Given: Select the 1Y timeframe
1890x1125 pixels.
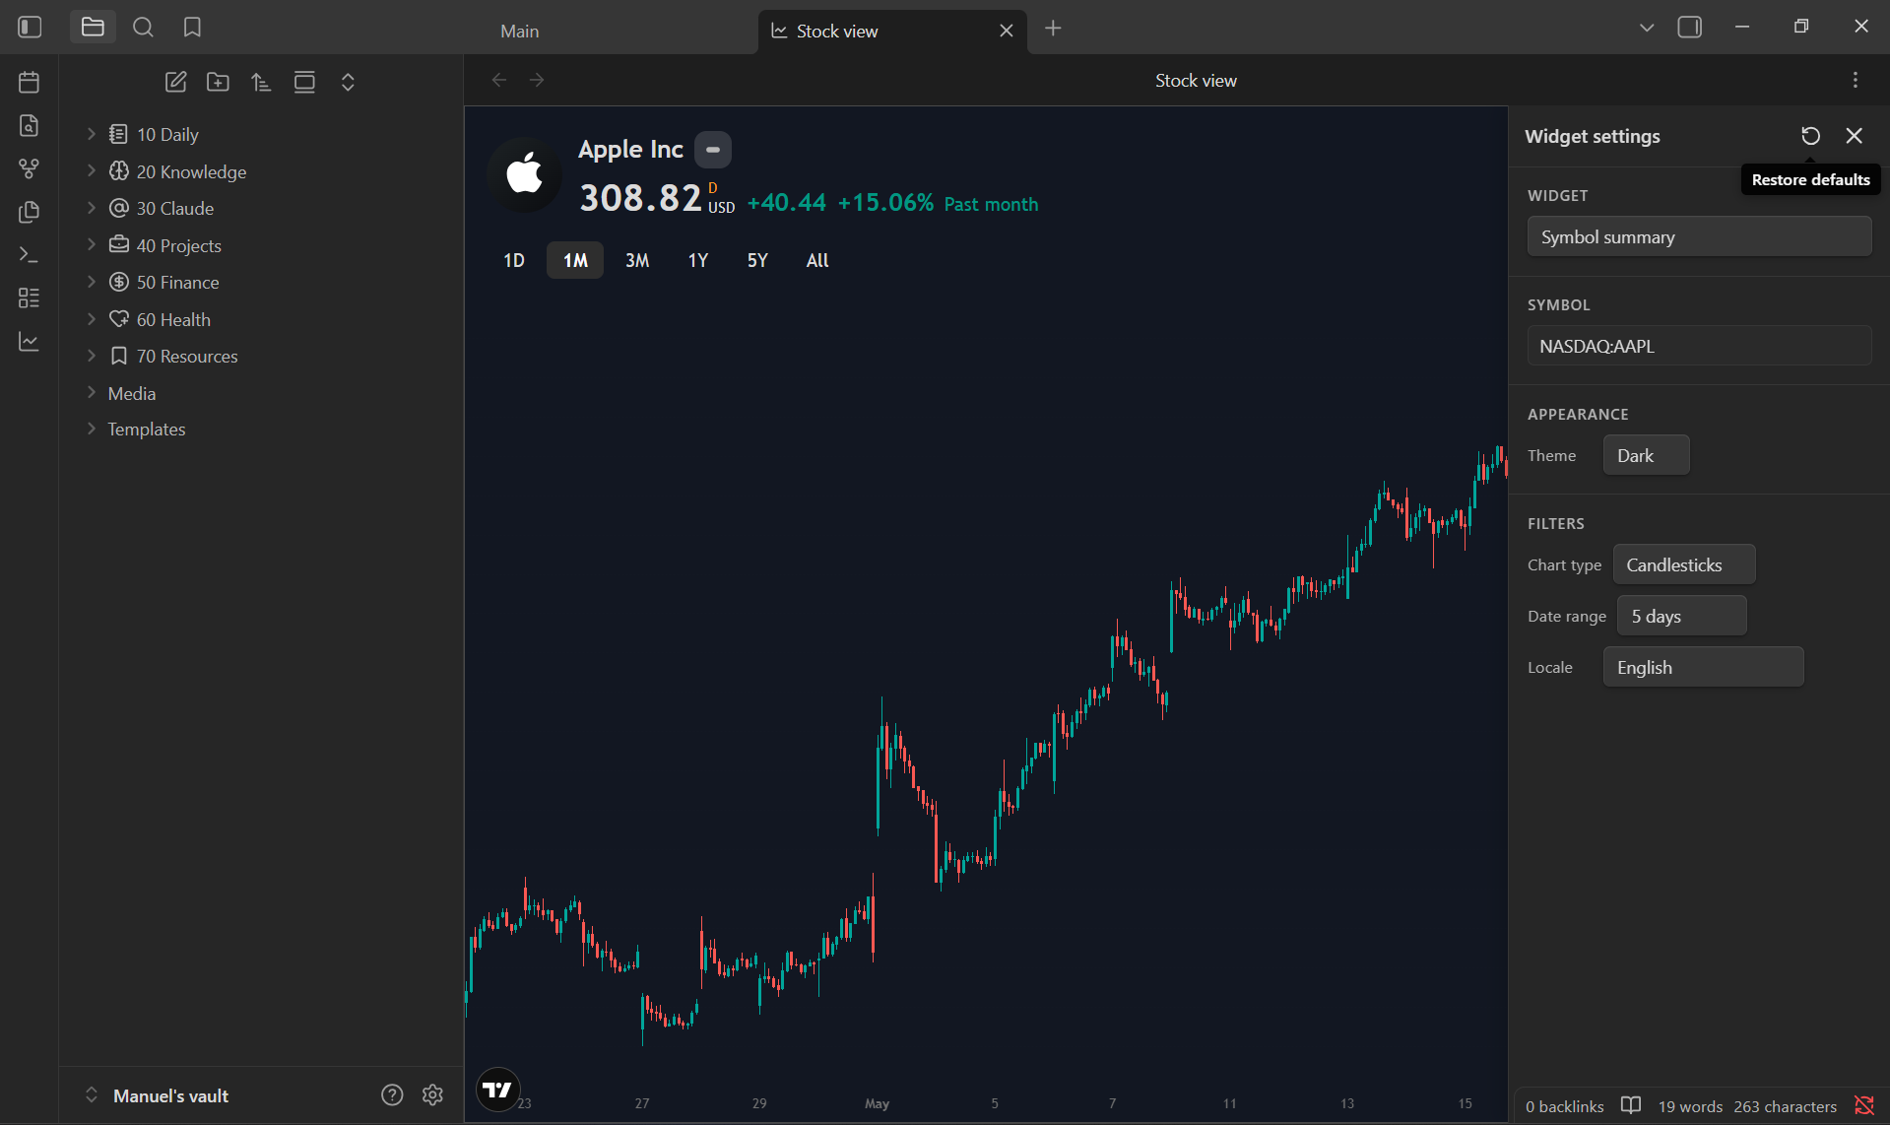Looking at the screenshot, I should 698,260.
